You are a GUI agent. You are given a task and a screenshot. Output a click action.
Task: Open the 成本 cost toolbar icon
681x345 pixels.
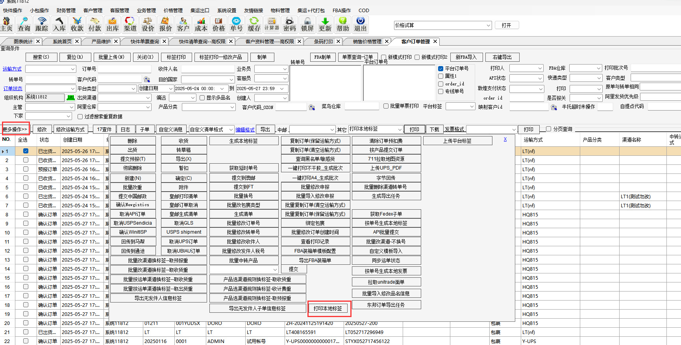pyautogui.click(x=201, y=24)
